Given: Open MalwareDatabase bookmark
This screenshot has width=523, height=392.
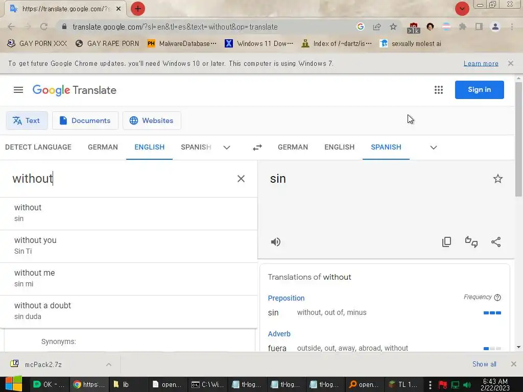Looking at the screenshot, I should coord(182,44).
